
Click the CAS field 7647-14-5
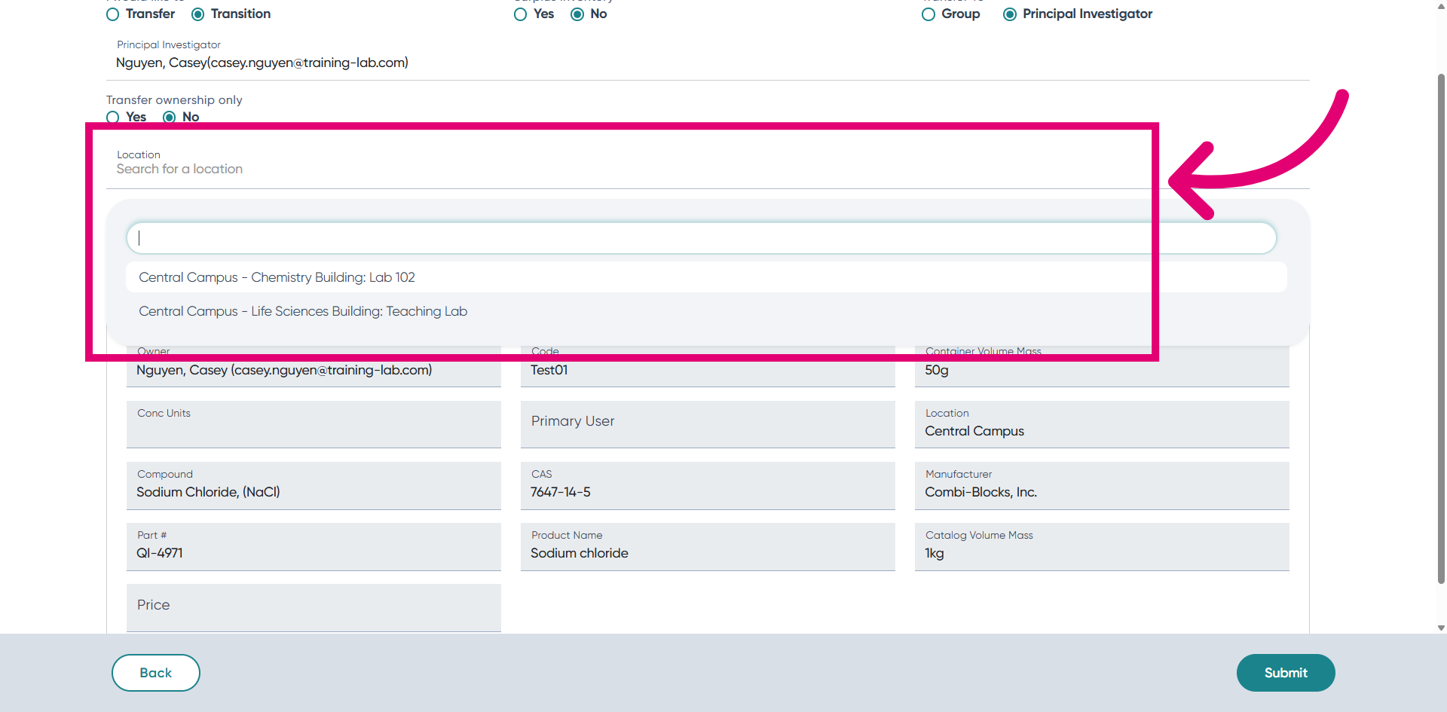708,485
